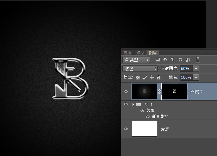Viewport: 217px width, 156px height.
Task: Toggle 渐变叠加 effect visibility eye
Action: click(147, 116)
